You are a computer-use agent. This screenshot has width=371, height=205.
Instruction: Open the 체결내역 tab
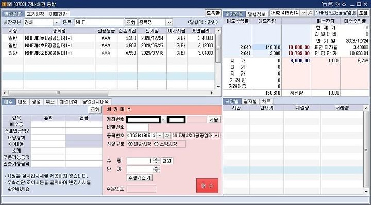point(69,102)
